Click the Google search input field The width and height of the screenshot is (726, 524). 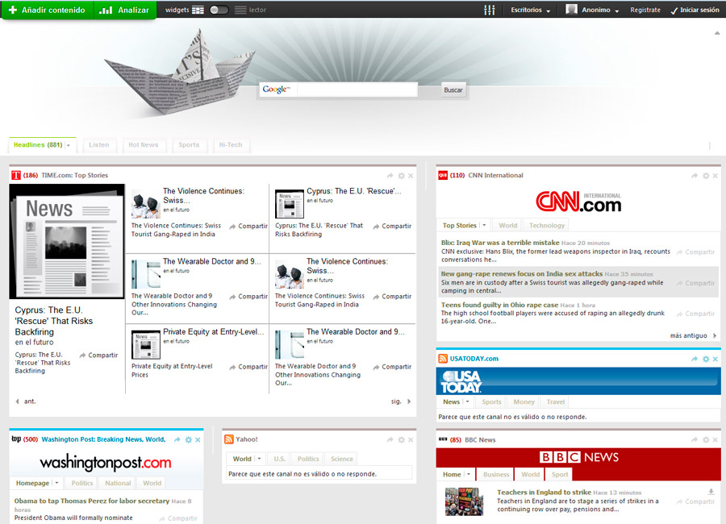point(355,89)
